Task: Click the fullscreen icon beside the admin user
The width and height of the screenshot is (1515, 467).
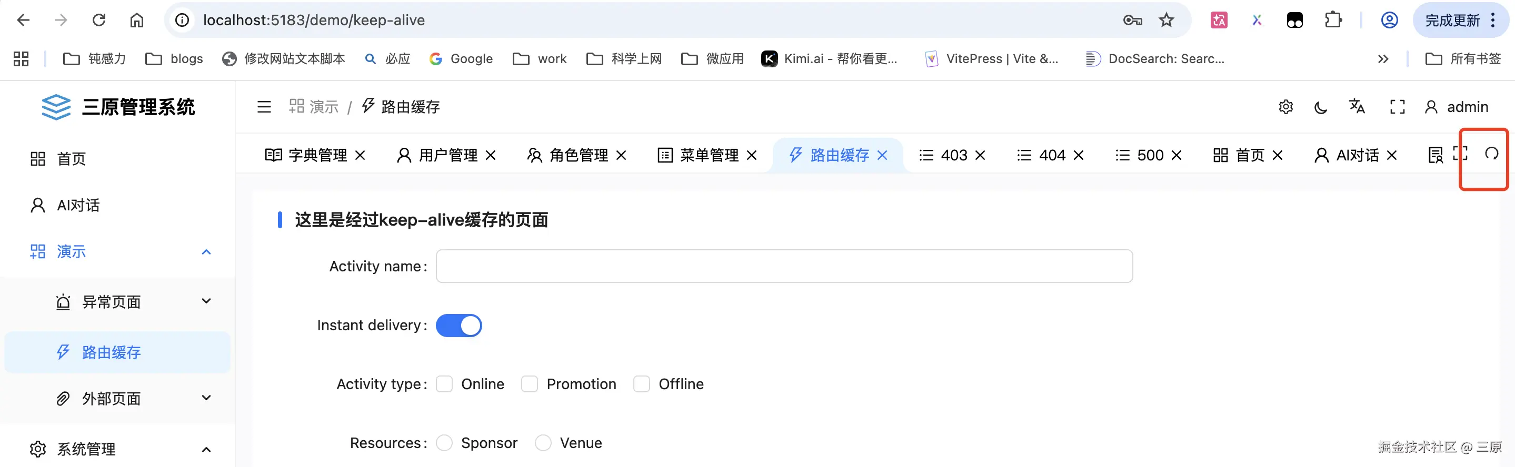Action: (x=1398, y=107)
